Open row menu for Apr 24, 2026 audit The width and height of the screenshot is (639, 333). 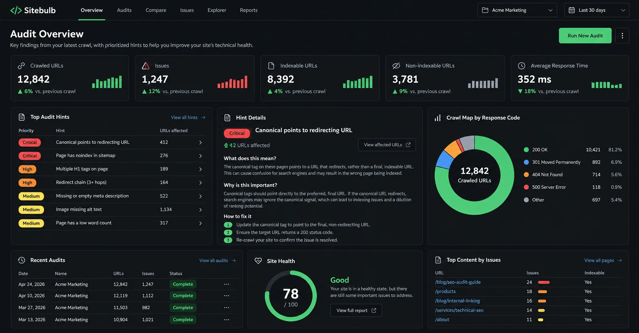[x=226, y=284]
